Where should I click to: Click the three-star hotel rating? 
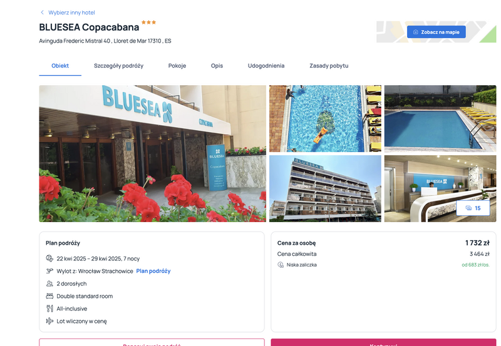[148, 23]
